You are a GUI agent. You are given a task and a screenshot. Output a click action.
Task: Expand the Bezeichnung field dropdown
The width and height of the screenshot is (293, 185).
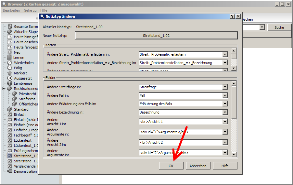[x=225, y=112]
